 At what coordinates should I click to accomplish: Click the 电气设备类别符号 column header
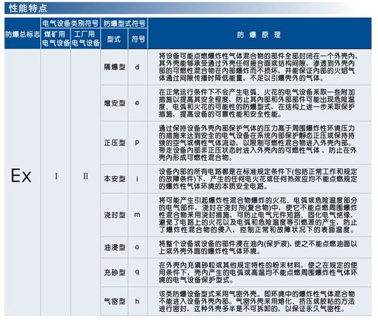69,24
